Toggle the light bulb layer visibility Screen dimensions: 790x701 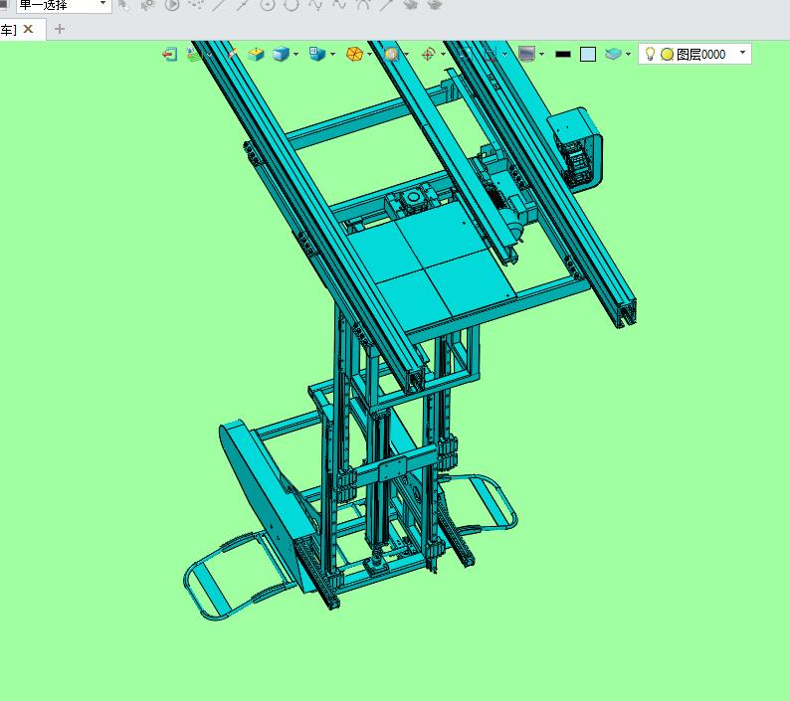click(650, 54)
